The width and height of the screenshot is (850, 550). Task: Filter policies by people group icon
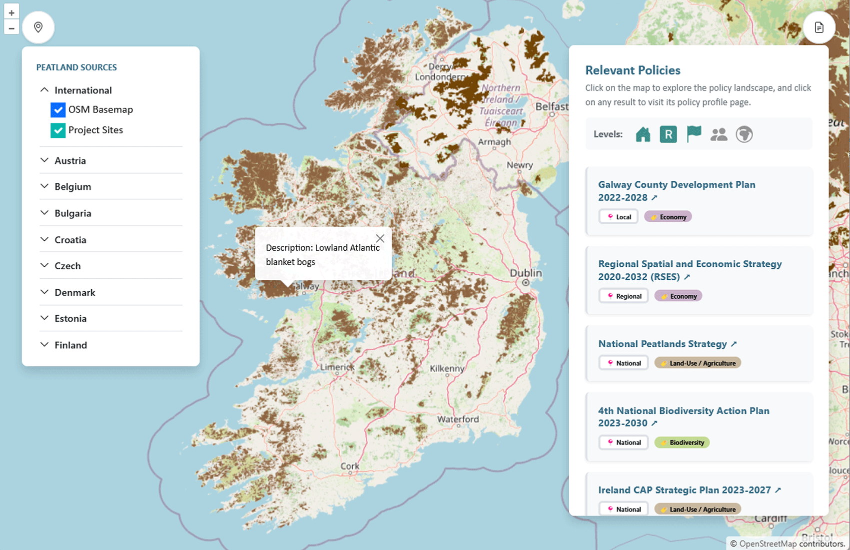point(719,134)
